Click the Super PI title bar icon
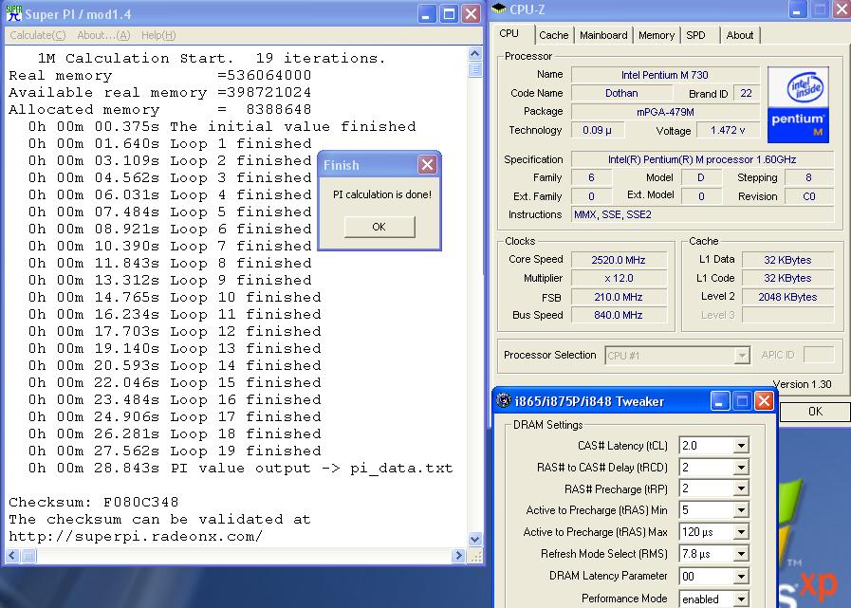 pyautogui.click(x=14, y=13)
